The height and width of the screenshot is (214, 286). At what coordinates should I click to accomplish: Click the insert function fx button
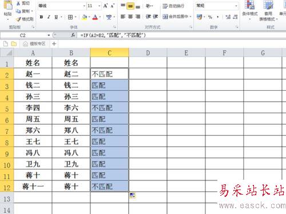click(x=73, y=35)
